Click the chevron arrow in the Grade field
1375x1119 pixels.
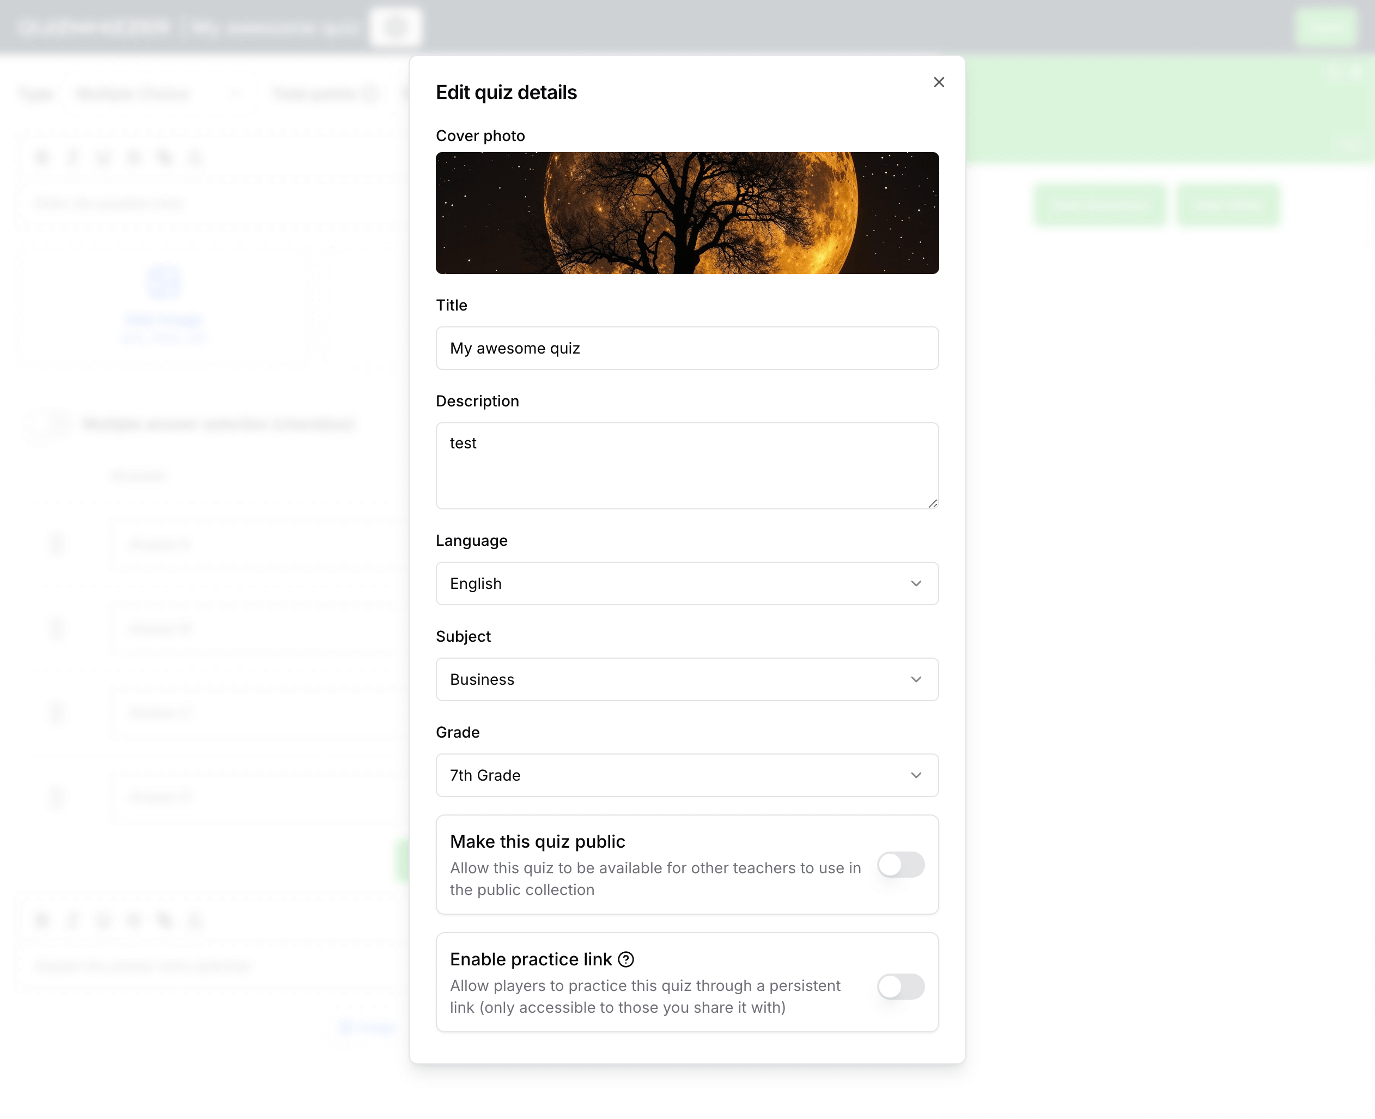(915, 775)
